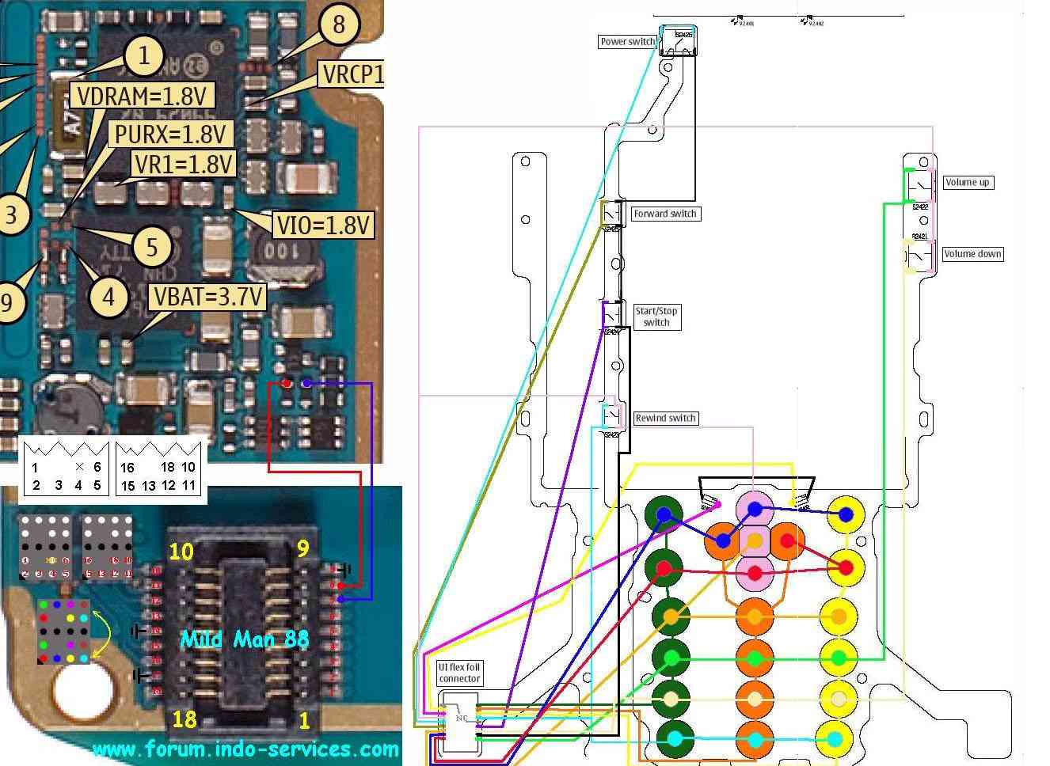Click the Rewind switch symbol
Screen dimensions: 1050x766
click(611, 416)
